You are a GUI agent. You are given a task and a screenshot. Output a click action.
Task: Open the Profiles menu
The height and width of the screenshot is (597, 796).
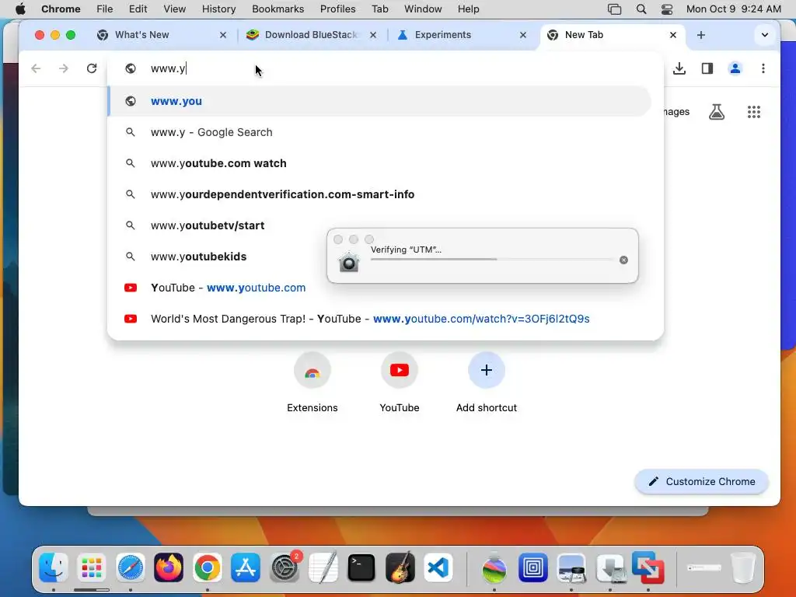coord(337,9)
